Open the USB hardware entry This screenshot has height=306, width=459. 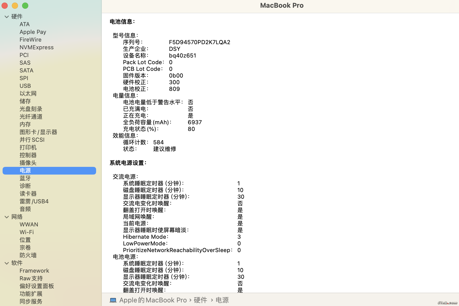click(25, 86)
